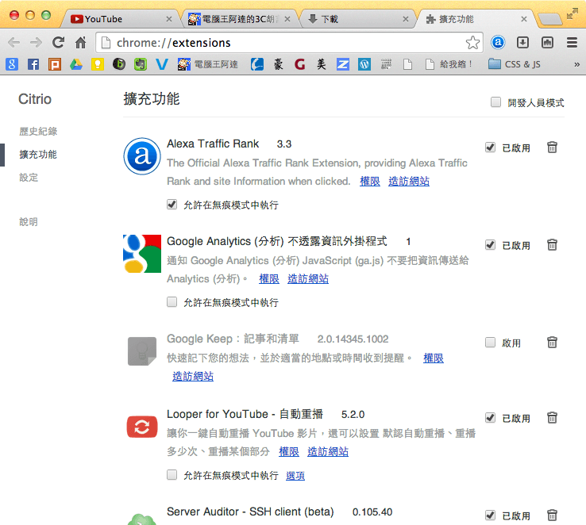Expand the bookmarks bar overflow chevron
The width and height of the screenshot is (586, 525).
click(x=576, y=64)
